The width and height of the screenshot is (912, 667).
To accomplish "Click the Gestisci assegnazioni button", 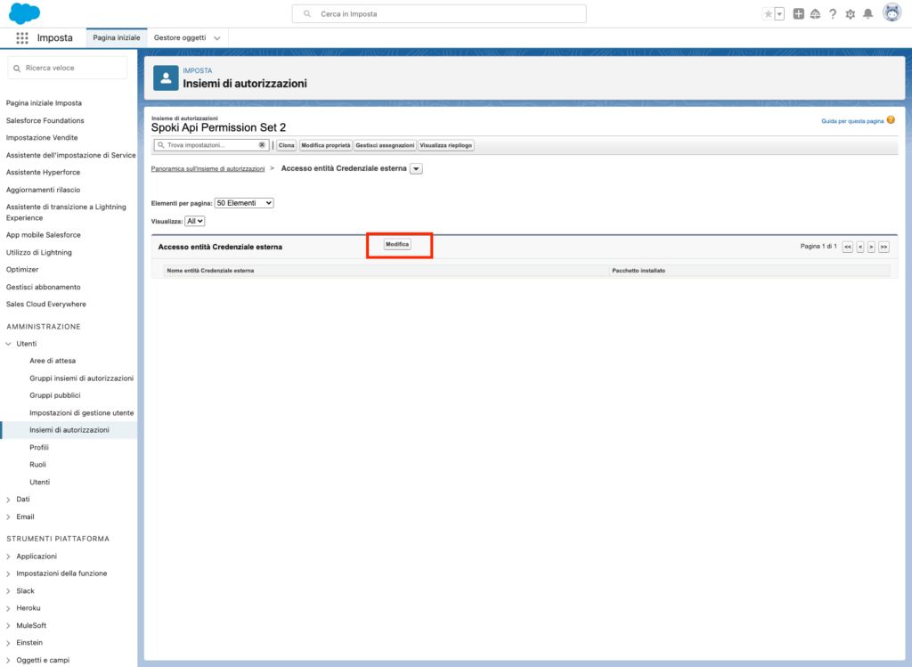I will coord(384,145).
